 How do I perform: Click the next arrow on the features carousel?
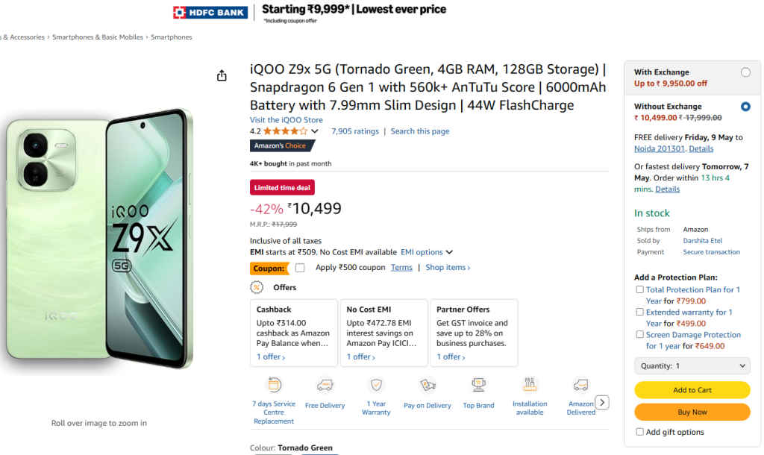pos(601,402)
